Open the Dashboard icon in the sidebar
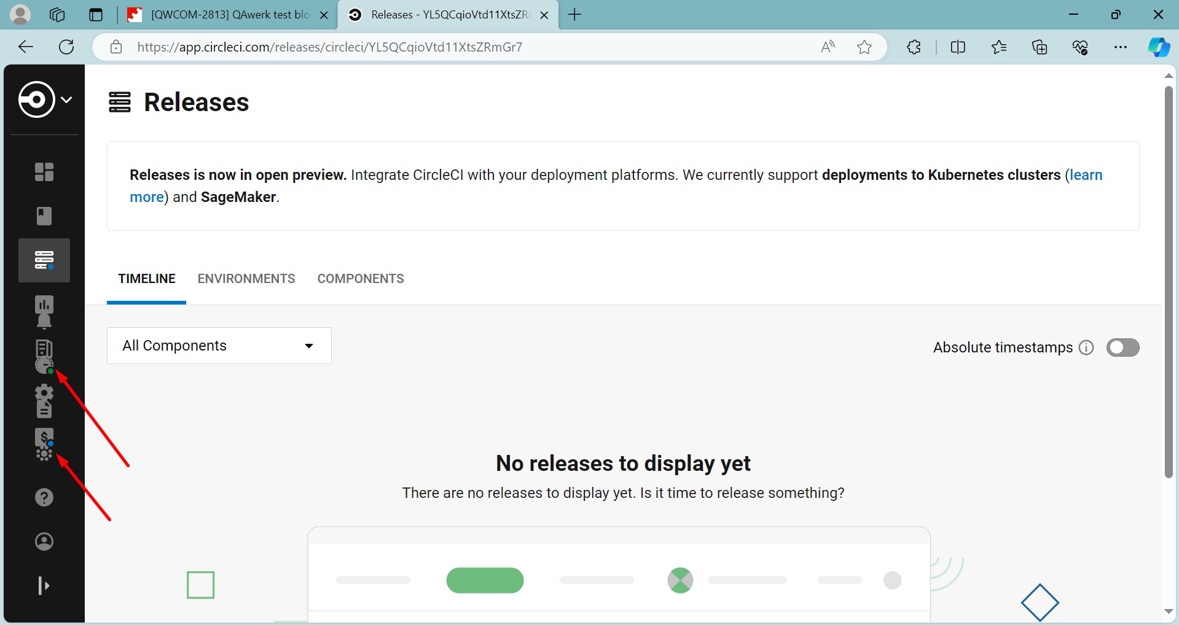Viewport: 1179px width, 625px height. pyautogui.click(x=44, y=172)
